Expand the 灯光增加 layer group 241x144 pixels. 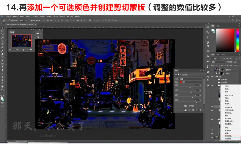click(217, 79)
